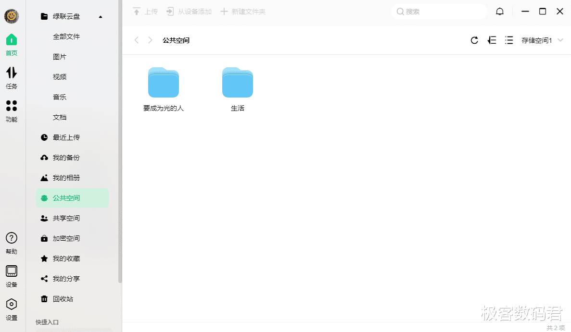
Task: Open the 生活 folder thumbnail
Action: [237, 82]
